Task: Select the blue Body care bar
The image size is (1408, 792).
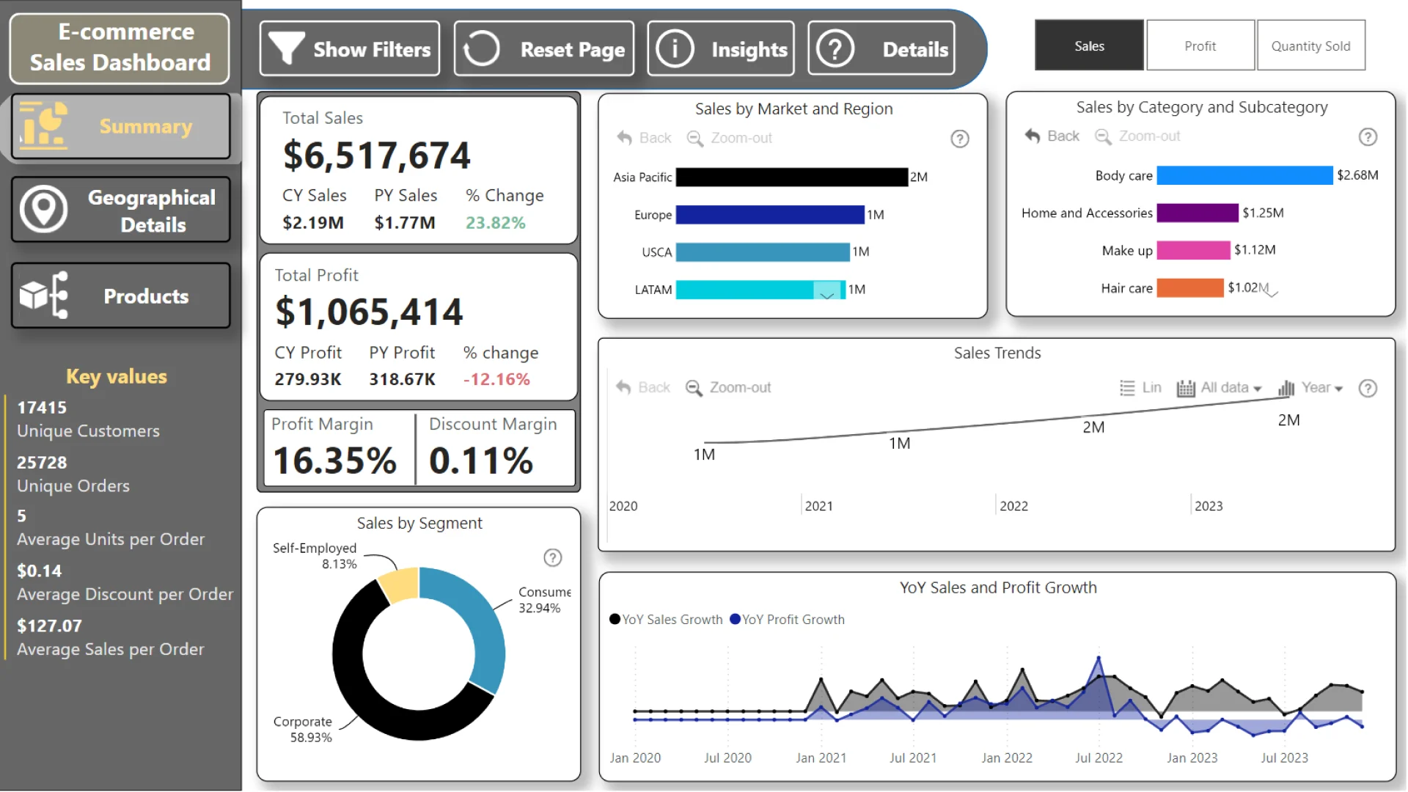Action: (x=1244, y=175)
